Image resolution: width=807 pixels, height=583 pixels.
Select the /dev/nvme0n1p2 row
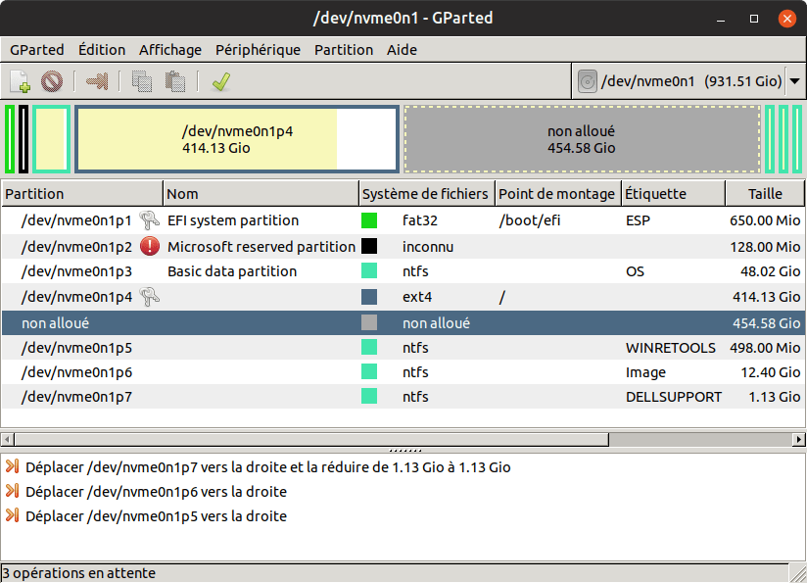pyautogui.click(x=403, y=246)
